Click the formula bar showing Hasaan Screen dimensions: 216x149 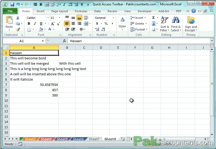[x=139, y=41]
